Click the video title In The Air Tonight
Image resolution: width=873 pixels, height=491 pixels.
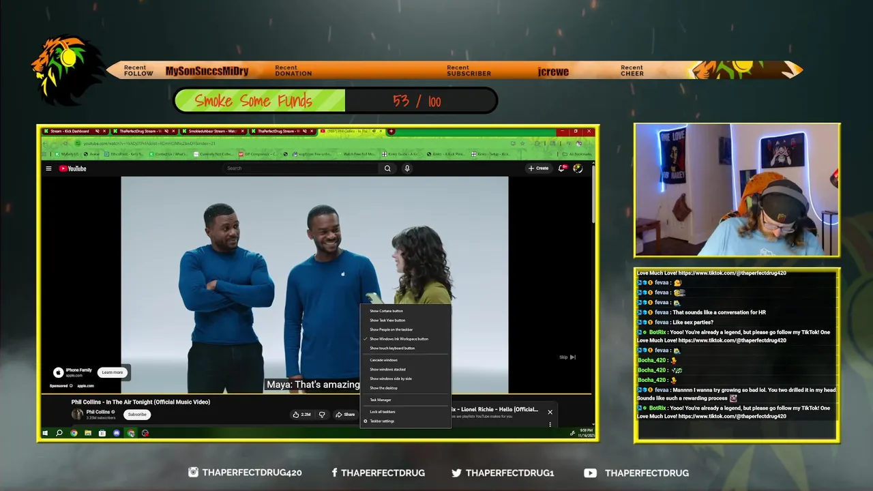pos(140,402)
